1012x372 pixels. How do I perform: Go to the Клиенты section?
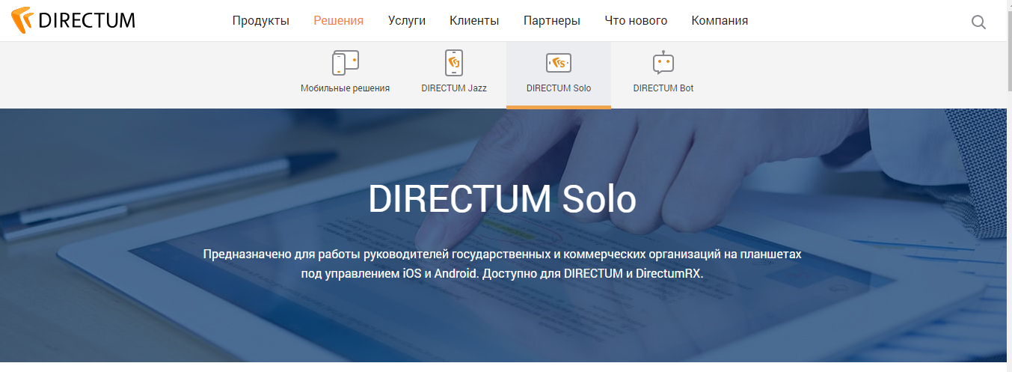click(474, 21)
